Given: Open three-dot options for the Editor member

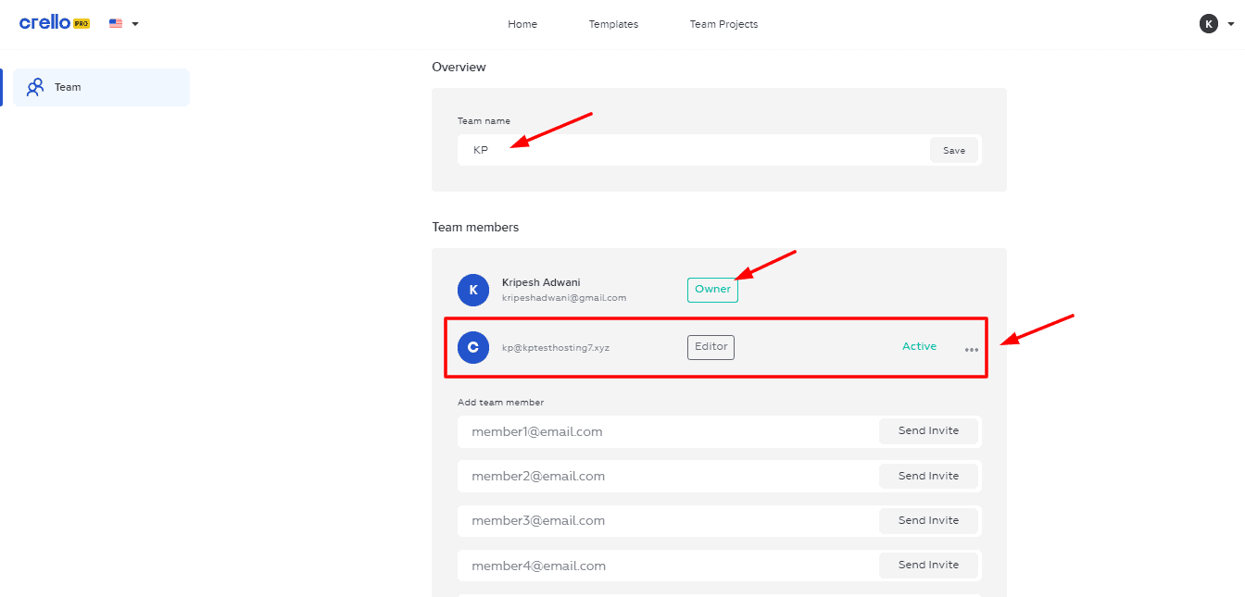Looking at the screenshot, I should coord(971,349).
